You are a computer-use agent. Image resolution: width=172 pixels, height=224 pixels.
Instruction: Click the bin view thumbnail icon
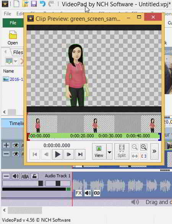pos(9,61)
